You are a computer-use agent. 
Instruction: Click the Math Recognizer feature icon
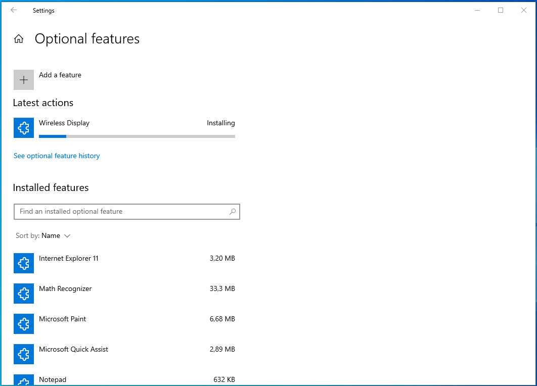tap(24, 293)
